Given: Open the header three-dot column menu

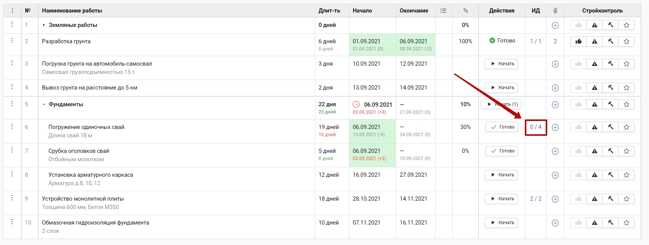Looking at the screenshot, I should [x=12, y=11].
